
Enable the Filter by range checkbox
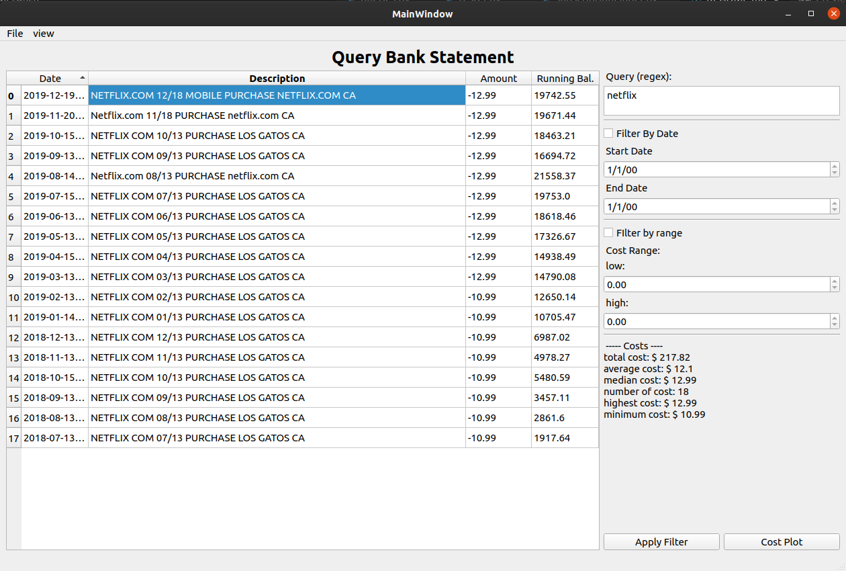(x=608, y=233)
